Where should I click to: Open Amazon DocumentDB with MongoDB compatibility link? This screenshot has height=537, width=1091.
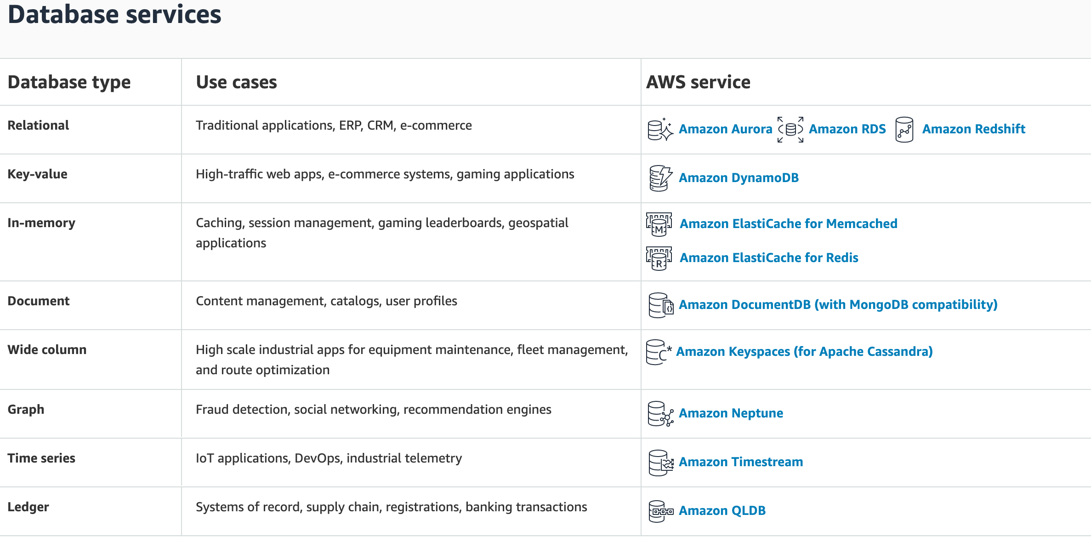[x=838, y=305]
